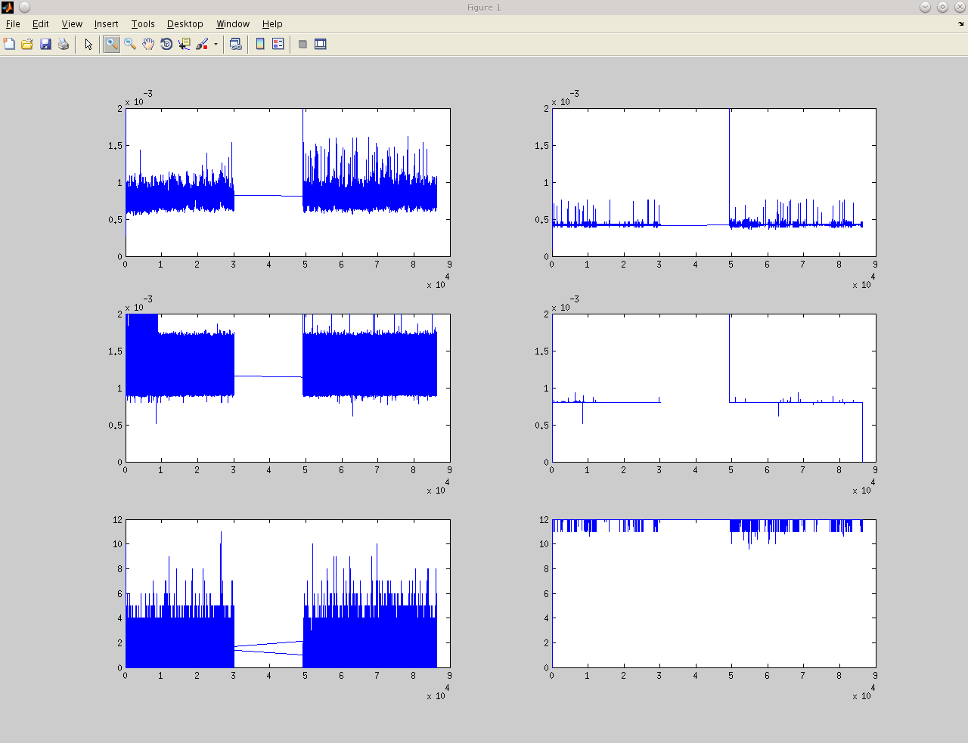
Task: Click inside the bottom-right subplot axes
Action: coord(714,605)
